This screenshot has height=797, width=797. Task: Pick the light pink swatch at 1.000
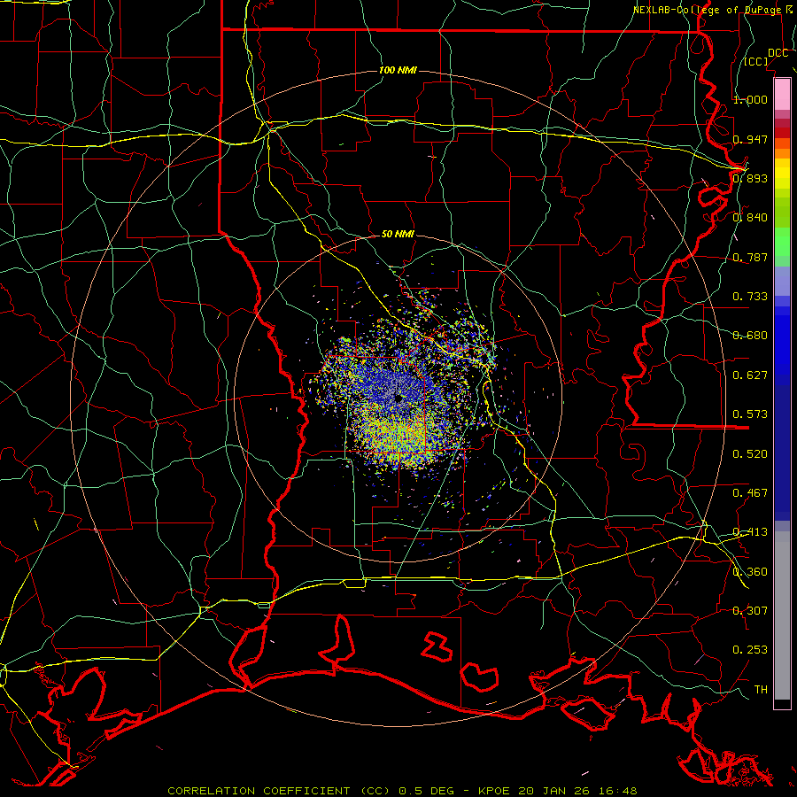pyautogui.click(x=782, y=94)
